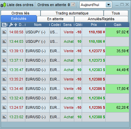Click USD/JPY (-) name in 14:08:58 row

(35, 32)
